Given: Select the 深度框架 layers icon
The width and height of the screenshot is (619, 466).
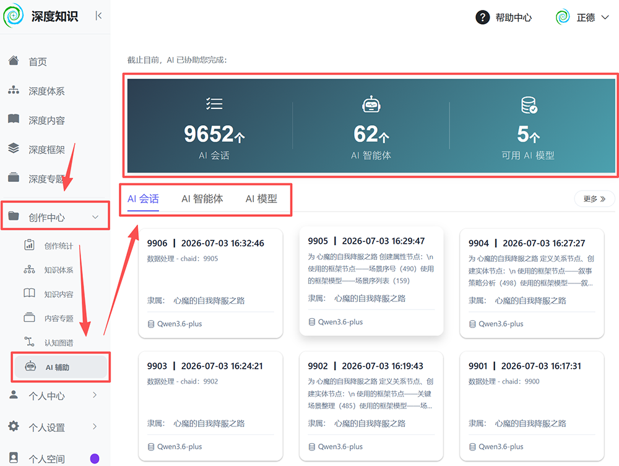Looking at the screenshot, I should tap(14, 148).
